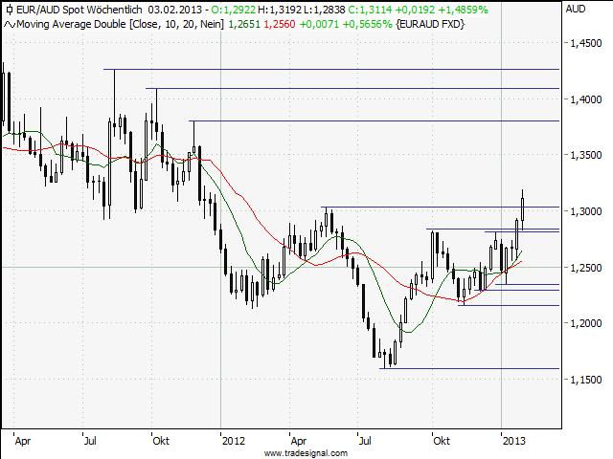This screenshot has width=613, height=459.
Task: Click the 2013 label on time axis
Action: point(513,441)
